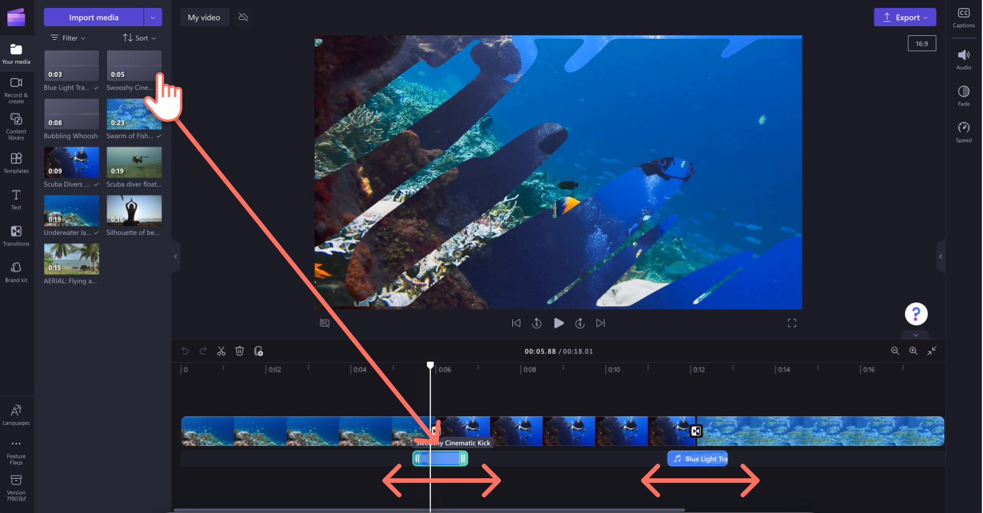Open the Captions panel

pos(964,18)
